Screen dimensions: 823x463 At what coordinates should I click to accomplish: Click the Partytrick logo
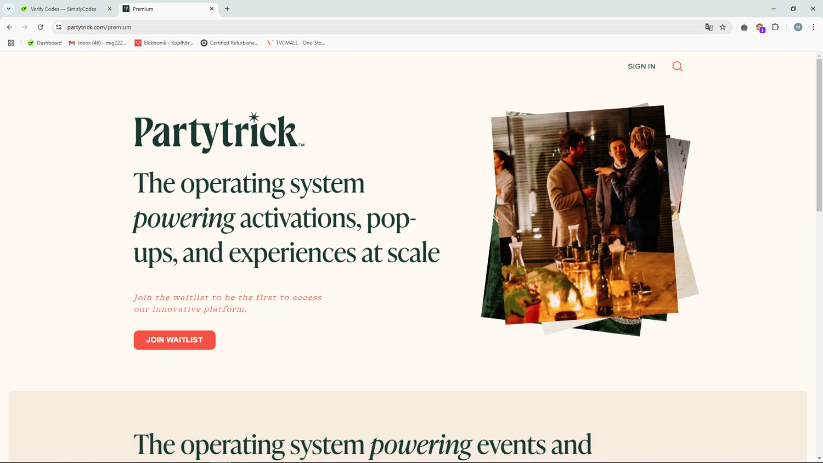pyautogui.click(x=219, y=132)
